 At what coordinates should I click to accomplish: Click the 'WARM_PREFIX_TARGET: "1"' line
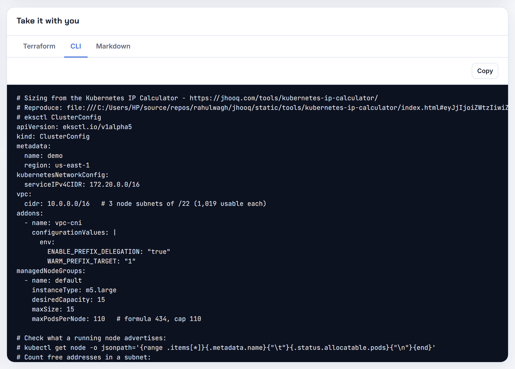(x=92, y=261)
